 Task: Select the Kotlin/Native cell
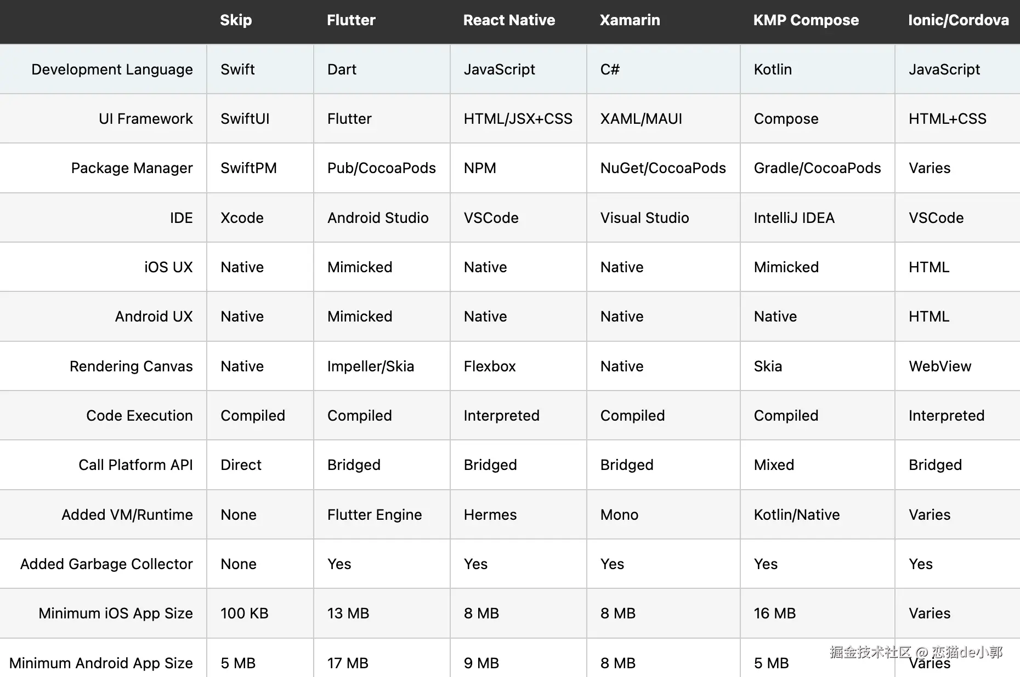796,515
